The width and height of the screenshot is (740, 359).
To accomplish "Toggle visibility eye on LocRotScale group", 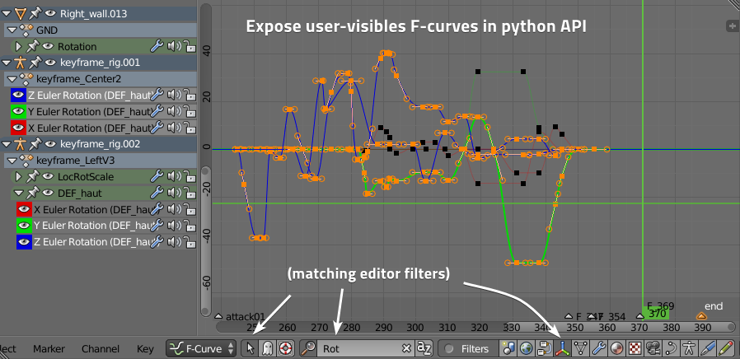I will [48, 176].
